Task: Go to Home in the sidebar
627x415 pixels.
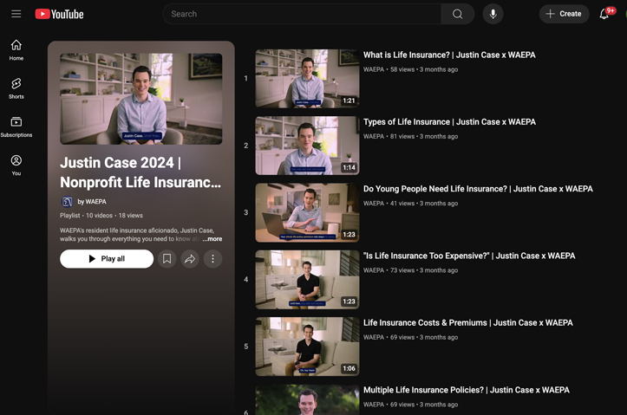Action: [16, 50]
